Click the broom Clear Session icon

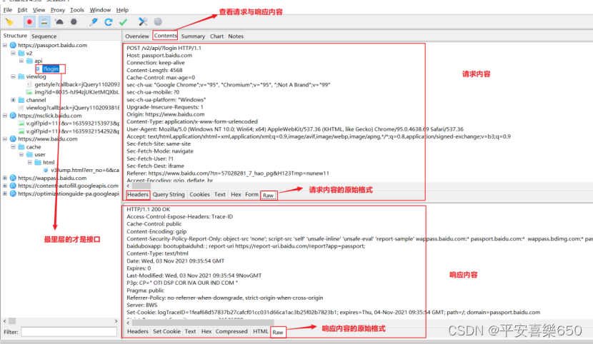tap(9, 22)
